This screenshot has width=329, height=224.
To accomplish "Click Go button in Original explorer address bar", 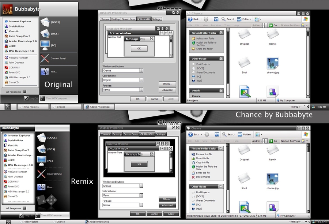I will click(x=273, y=25).
